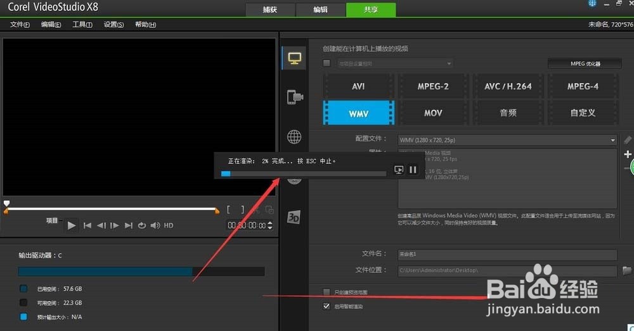Choose the AVI output format
The image size is (634, 331).
[x=358, y=86]
